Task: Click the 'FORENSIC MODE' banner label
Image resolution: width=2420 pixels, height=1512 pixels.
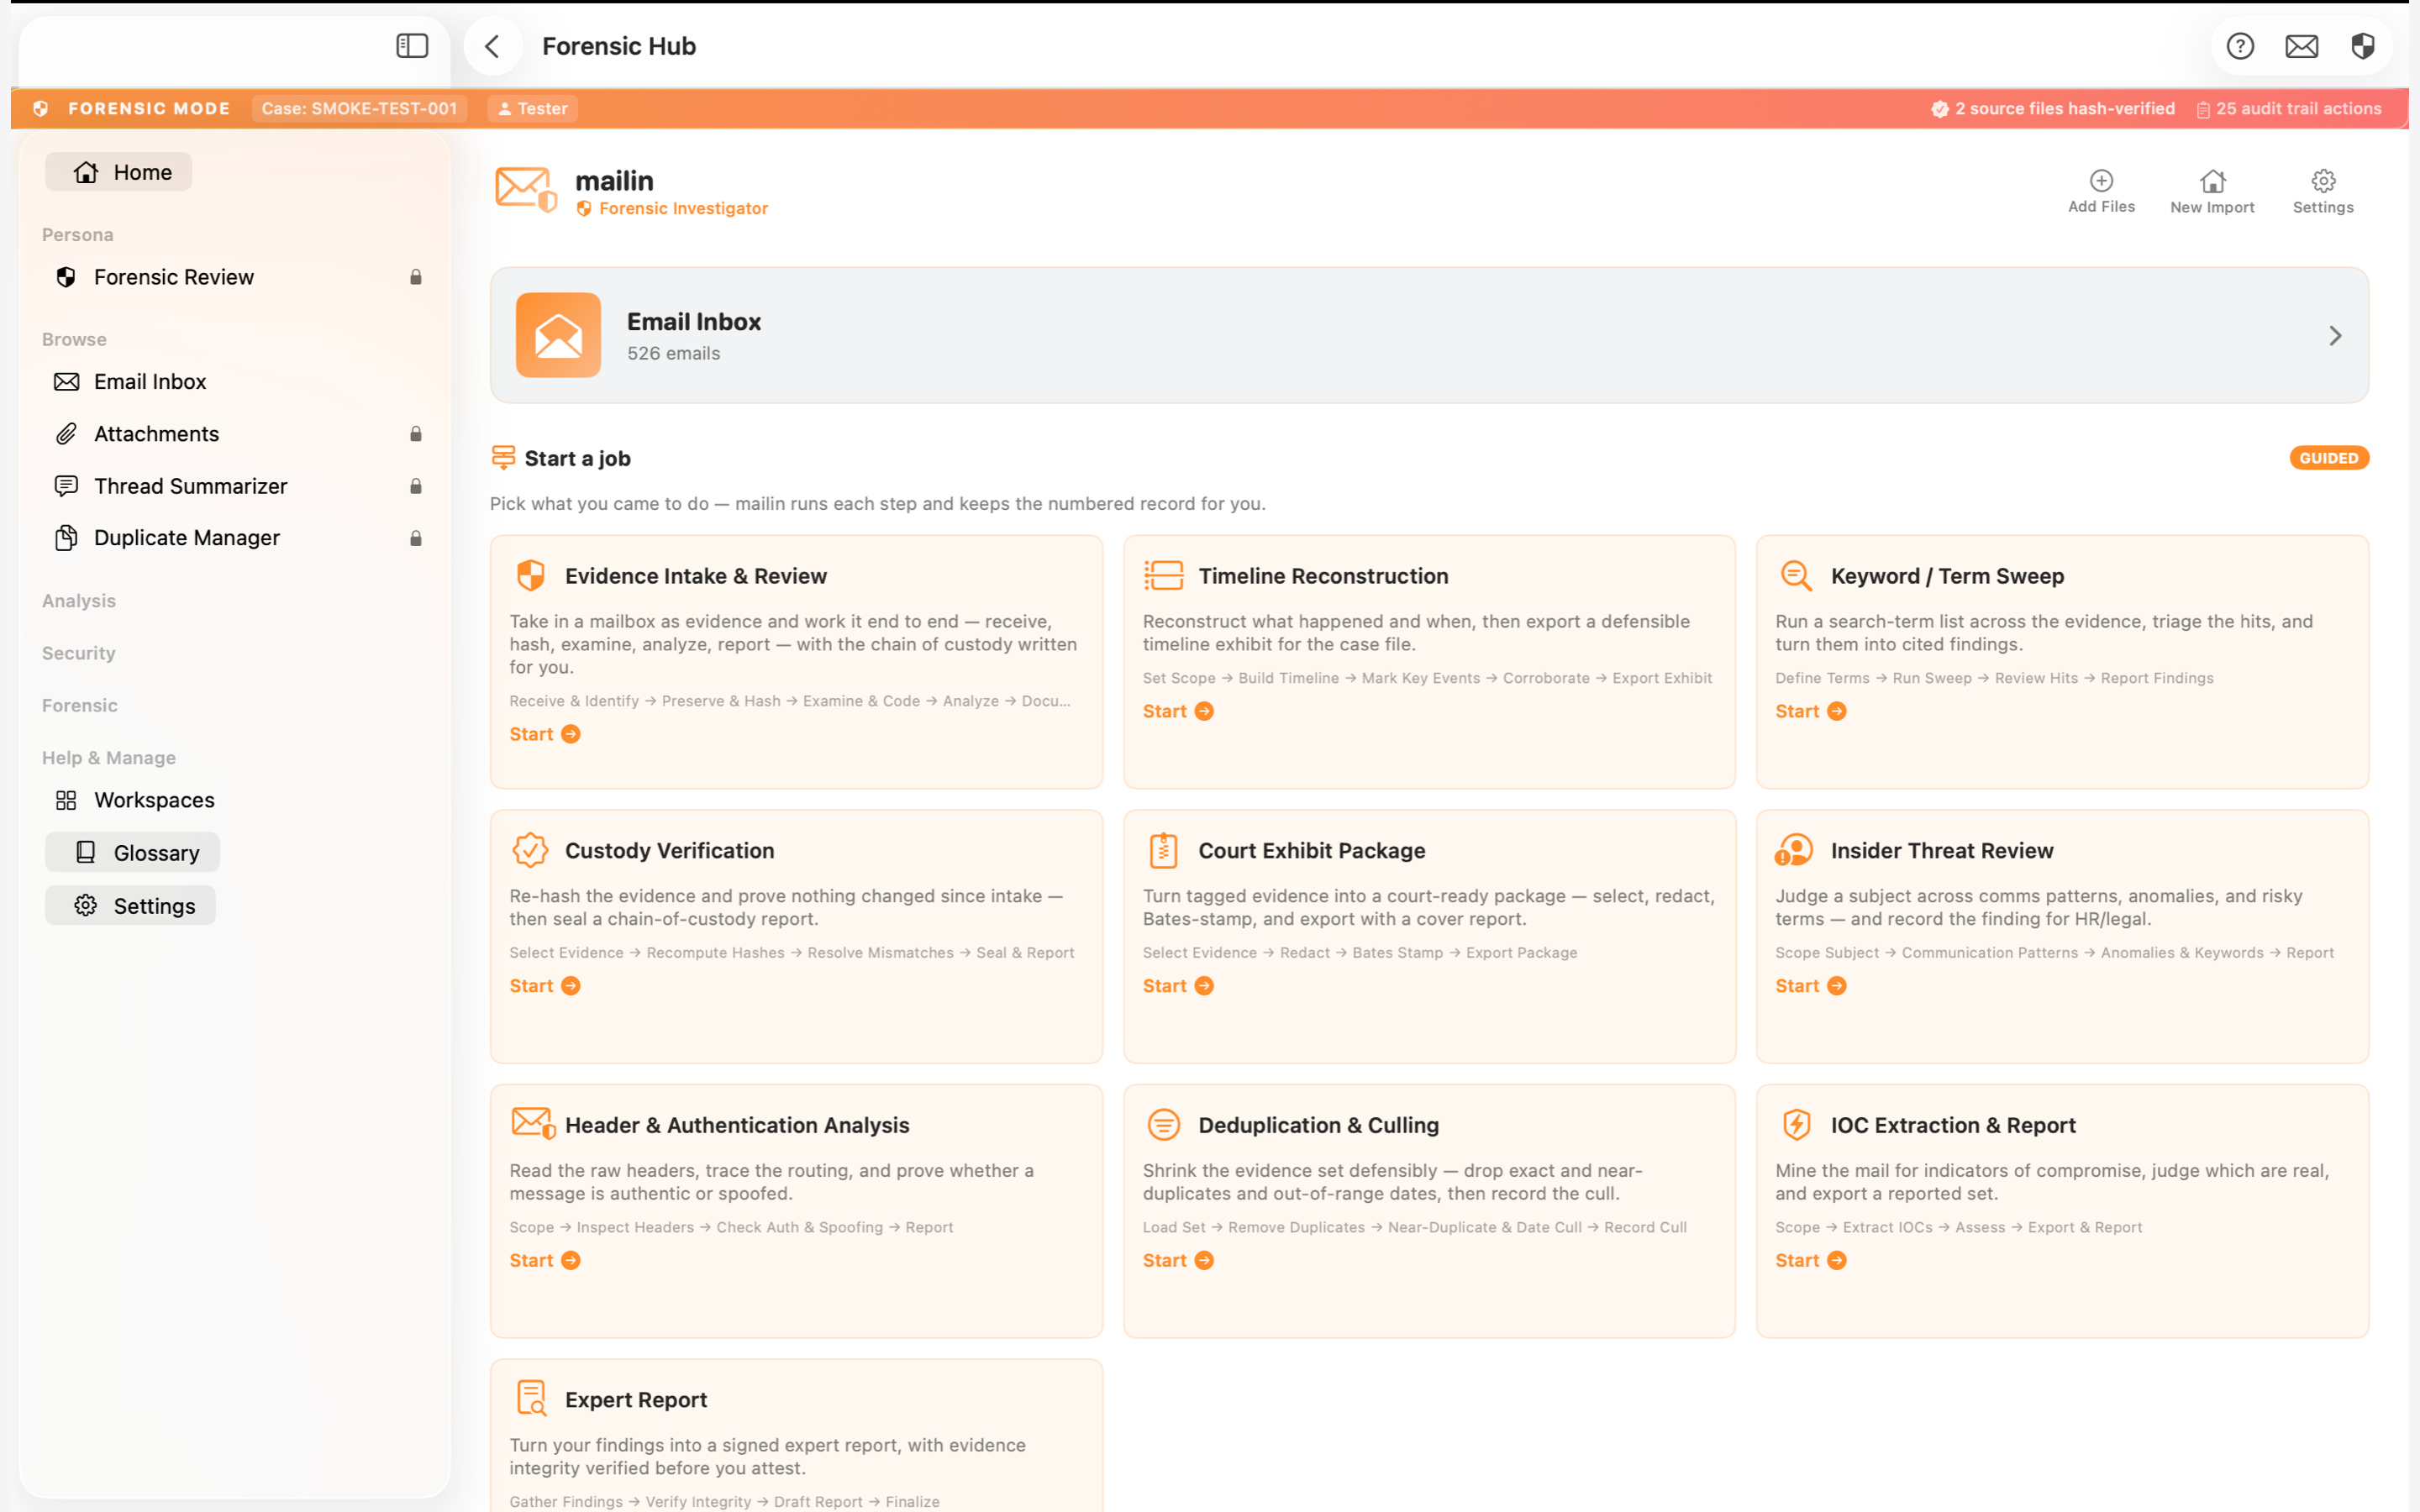Action: 149,108
